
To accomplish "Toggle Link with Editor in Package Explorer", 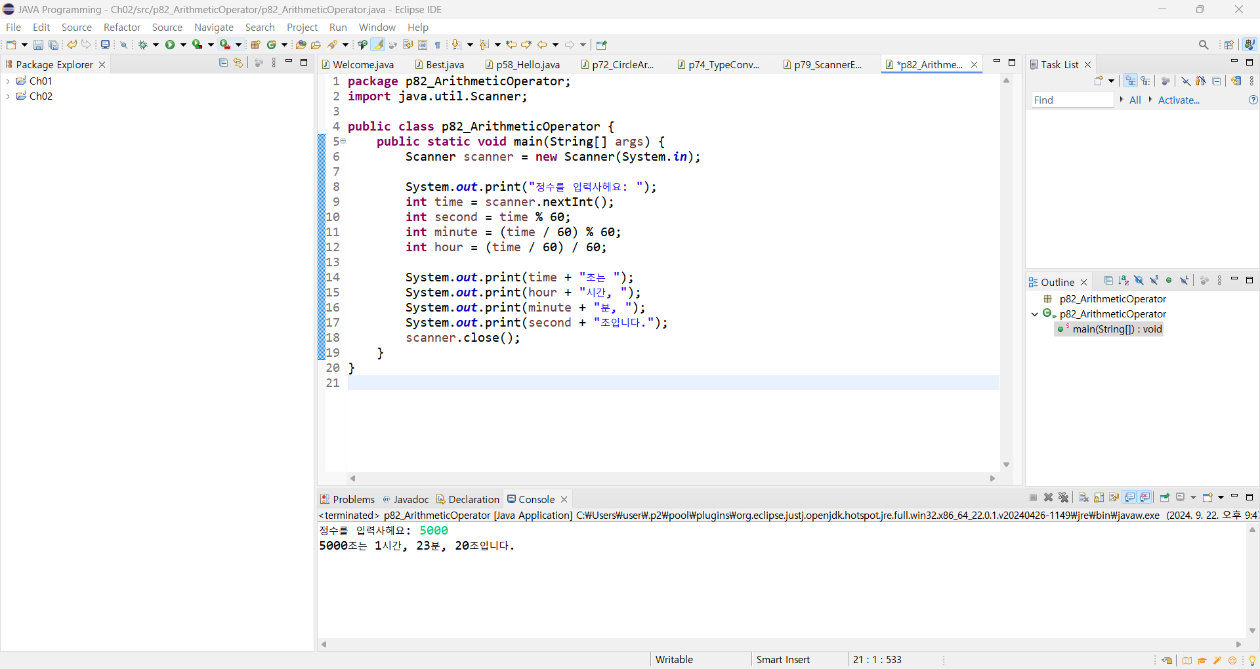I will point(238,63).
